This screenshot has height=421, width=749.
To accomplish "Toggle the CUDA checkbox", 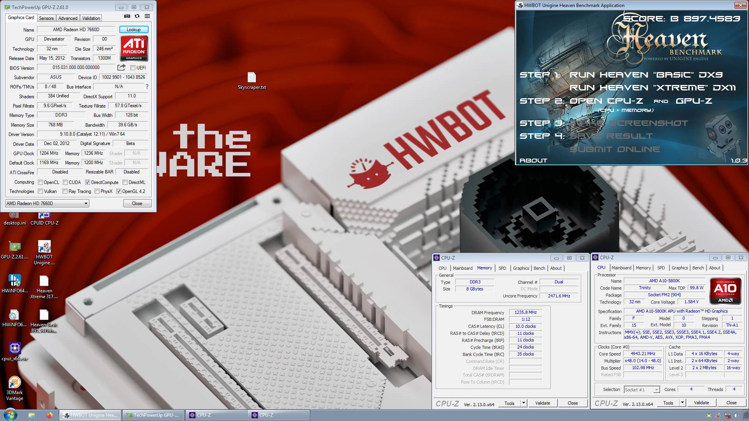I will point(65,182).
